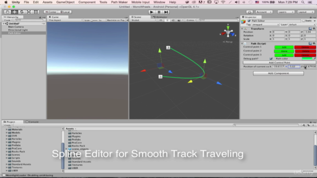Open scene effects image icon
This screenshot has width=317, height=178.
[179, 20]
